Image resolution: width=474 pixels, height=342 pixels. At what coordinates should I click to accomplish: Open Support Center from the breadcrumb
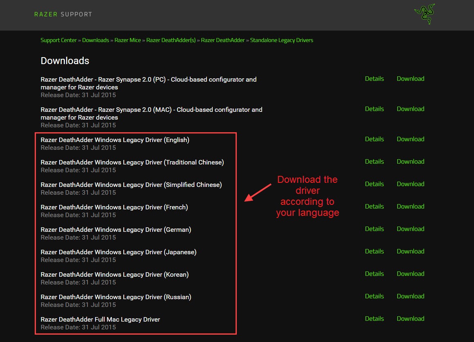[58, 40]
